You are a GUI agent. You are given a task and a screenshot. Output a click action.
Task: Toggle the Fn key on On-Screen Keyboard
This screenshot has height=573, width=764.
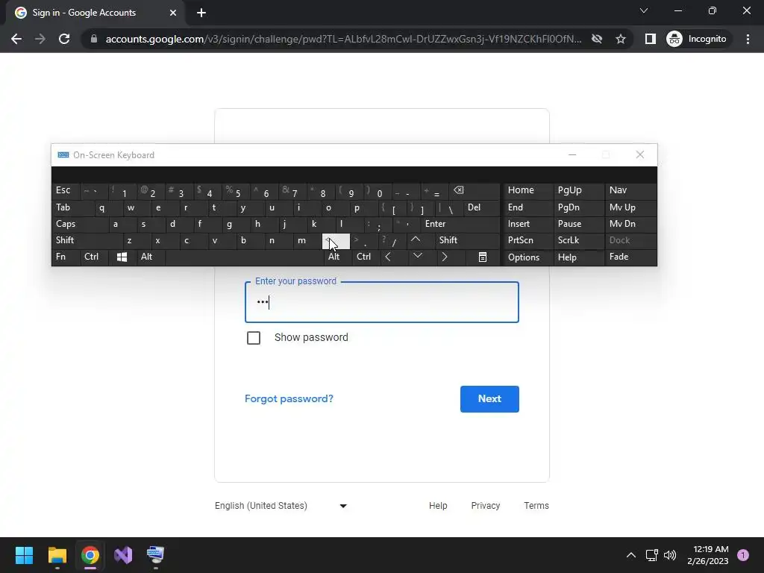[x=66, y=257]
